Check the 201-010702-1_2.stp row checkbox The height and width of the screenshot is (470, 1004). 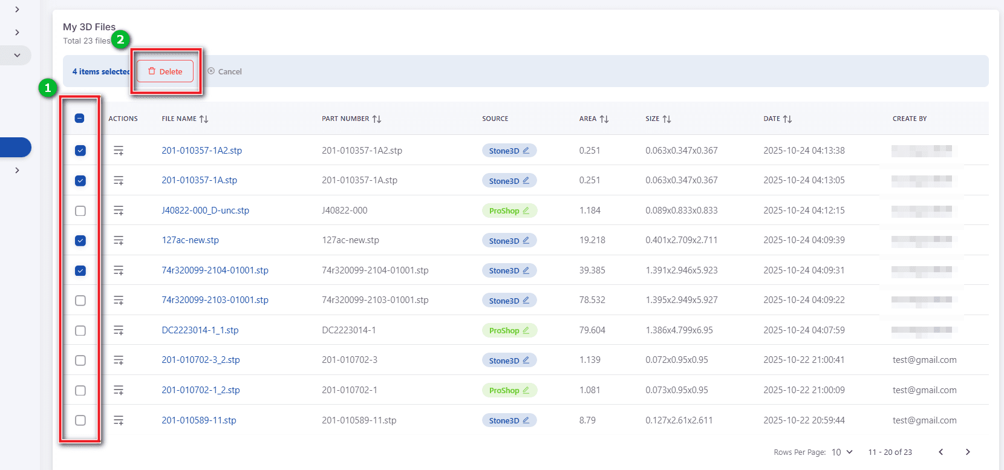(80, 390)
